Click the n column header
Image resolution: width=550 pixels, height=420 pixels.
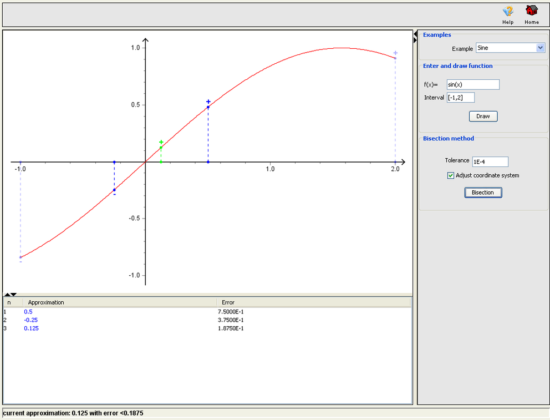[x=13, y=302]
